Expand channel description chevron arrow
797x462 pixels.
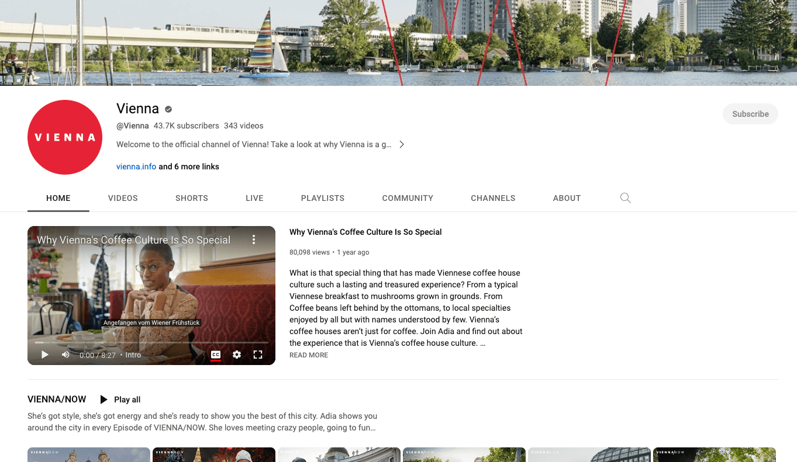[x=402, y=144]
